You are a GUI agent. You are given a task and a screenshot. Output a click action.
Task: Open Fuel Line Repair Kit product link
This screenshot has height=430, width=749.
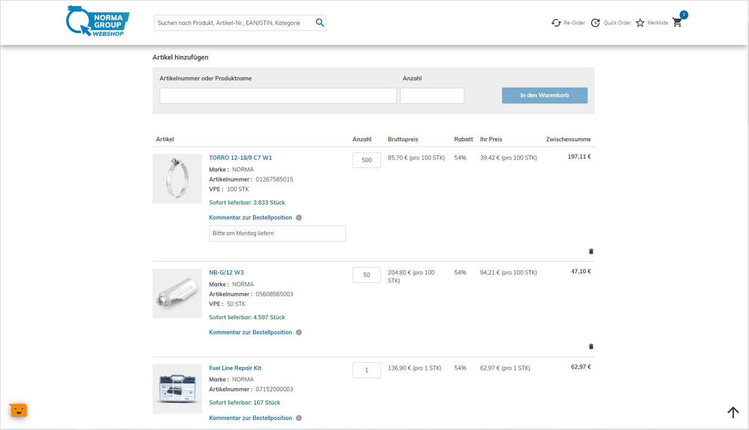235,368
